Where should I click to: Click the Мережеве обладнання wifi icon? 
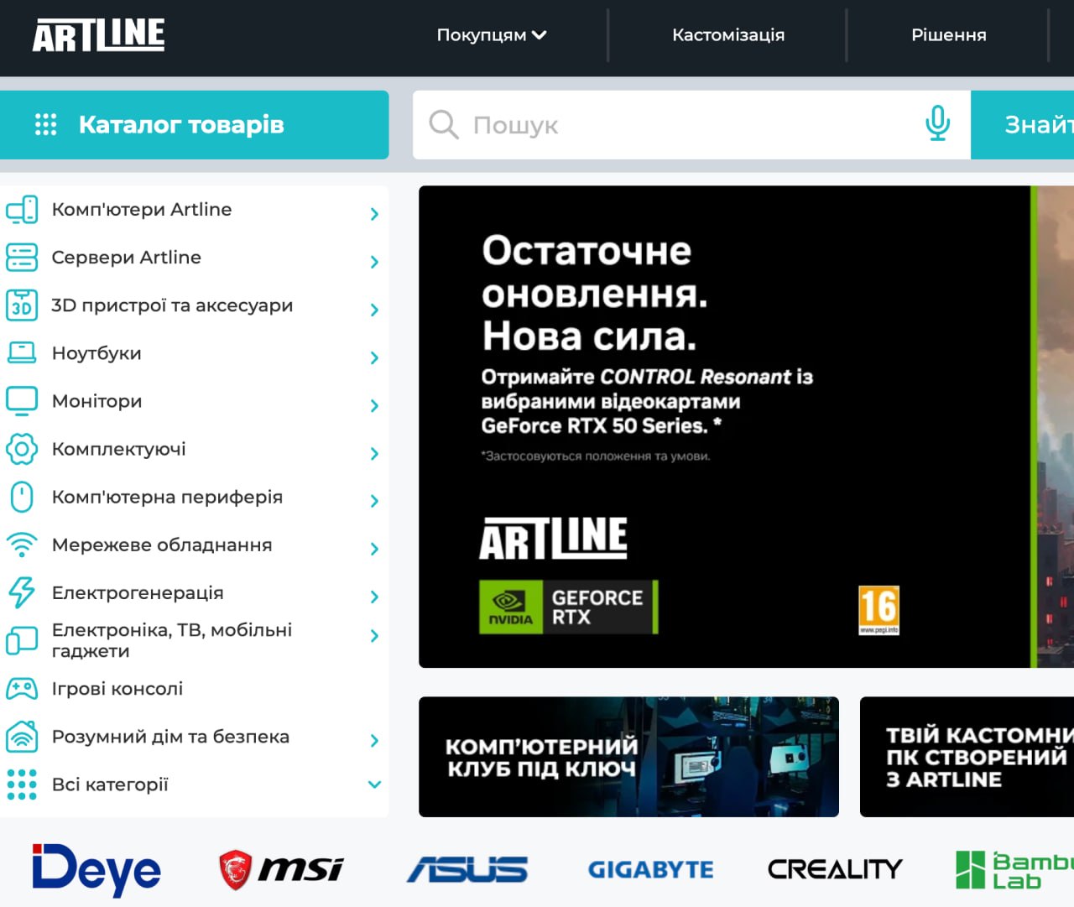22,545
